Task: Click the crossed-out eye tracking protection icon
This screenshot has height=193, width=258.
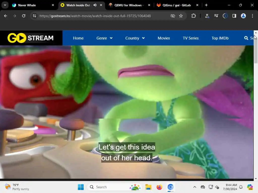Action: pos(173,16)
